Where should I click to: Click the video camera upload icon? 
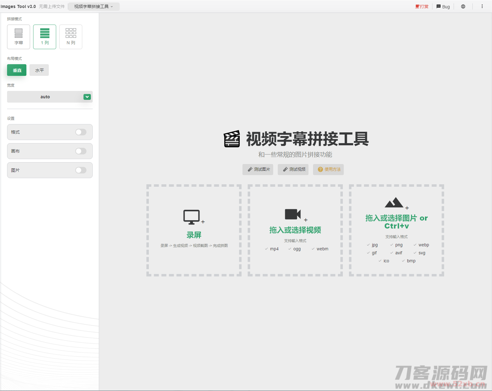pos(293,214)
